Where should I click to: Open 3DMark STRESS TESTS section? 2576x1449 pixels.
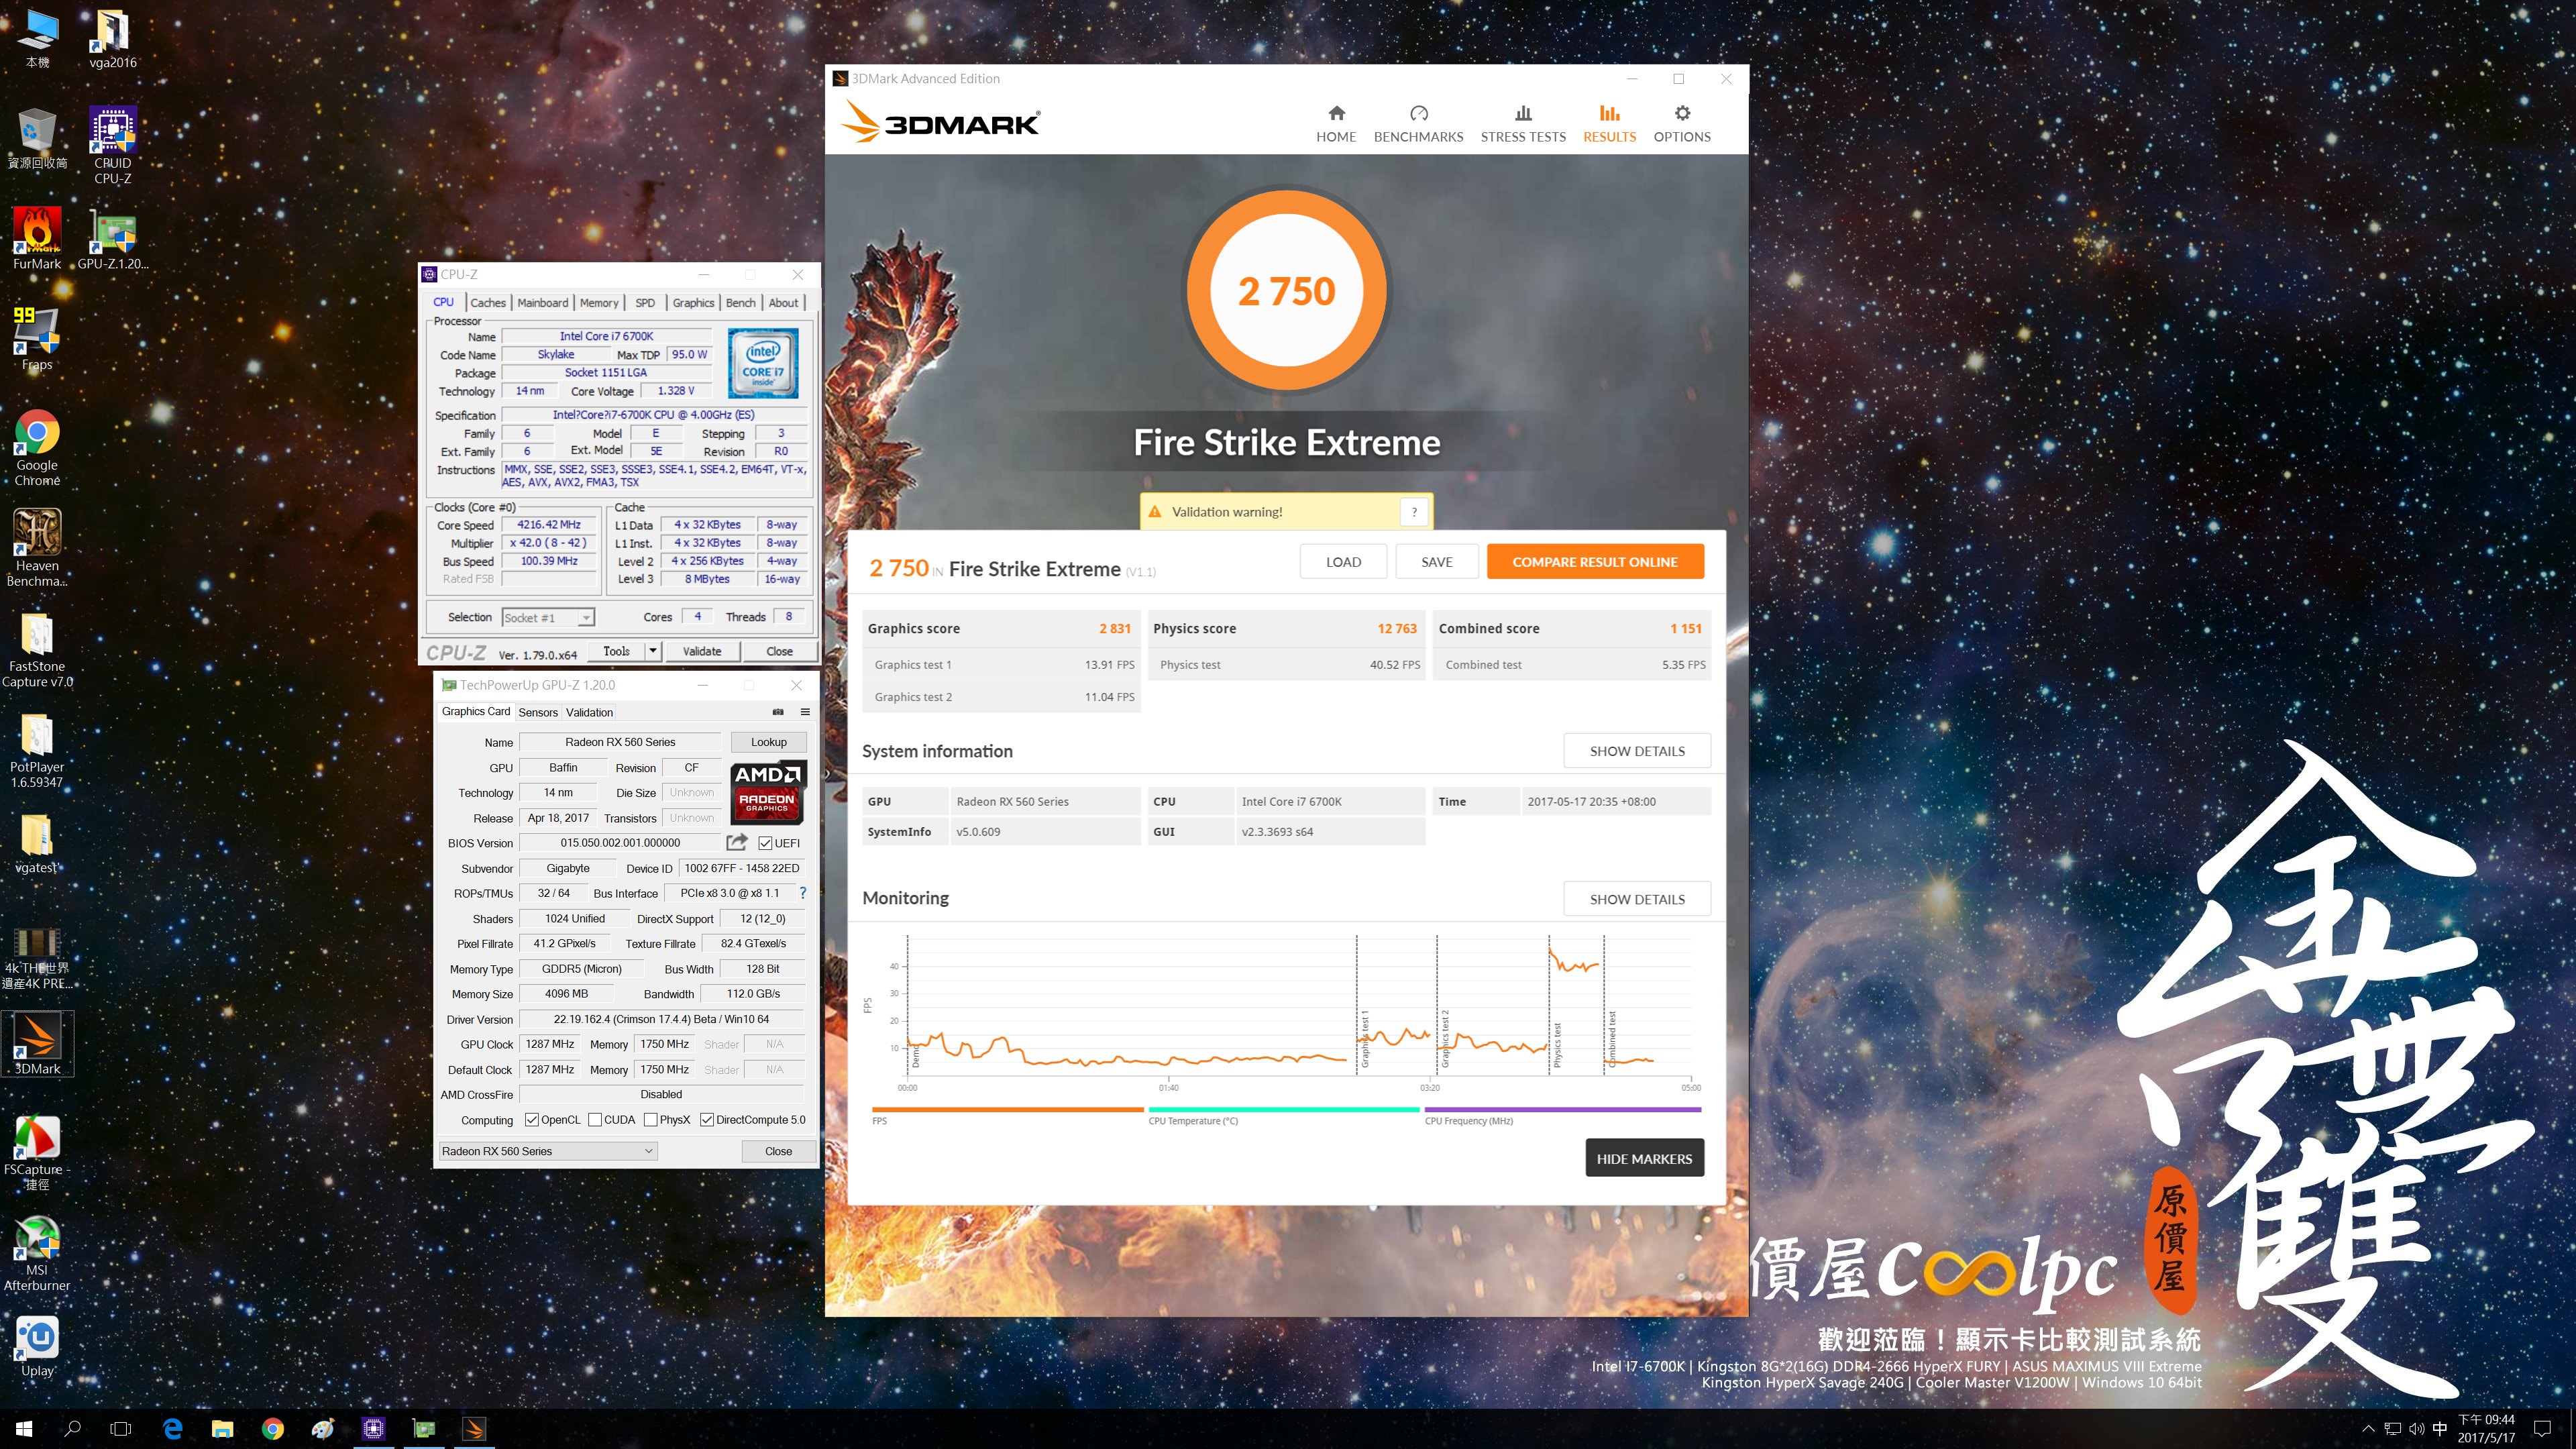(x=1523, y=124)
